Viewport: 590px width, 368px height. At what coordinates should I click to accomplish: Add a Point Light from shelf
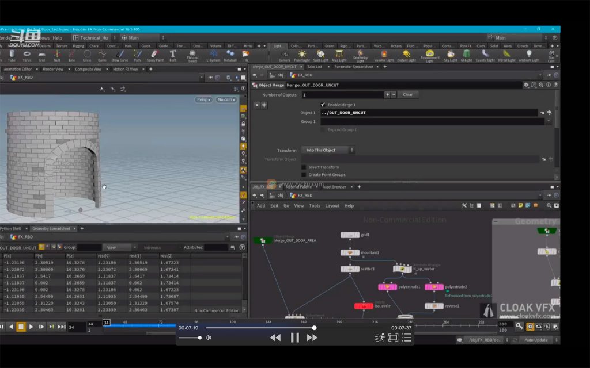(x=302, y=55)
